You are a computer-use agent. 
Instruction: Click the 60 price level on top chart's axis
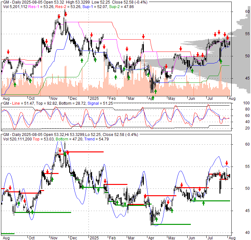(x=247, y=11)
